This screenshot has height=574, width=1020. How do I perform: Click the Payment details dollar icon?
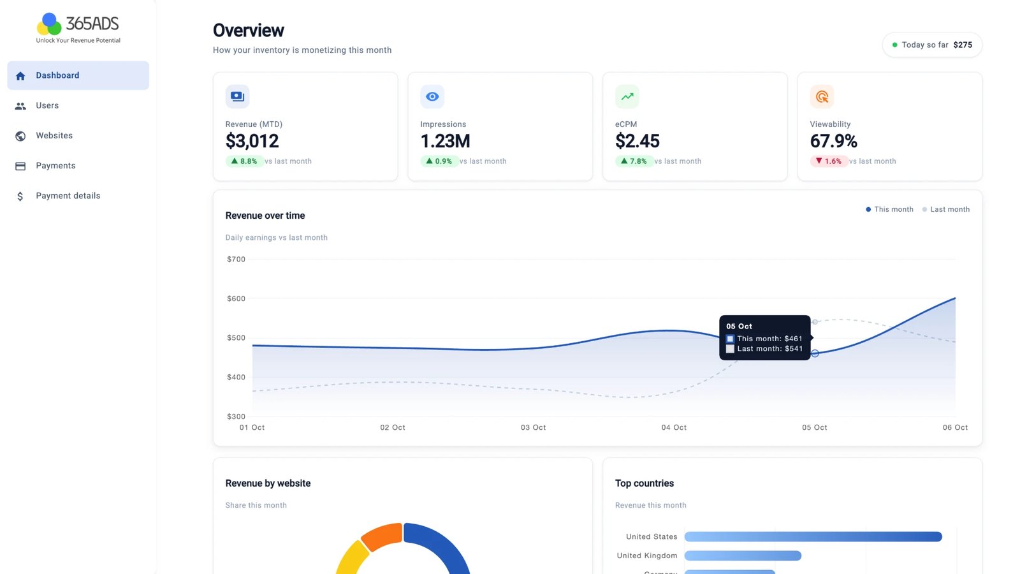tap(20, 196)
